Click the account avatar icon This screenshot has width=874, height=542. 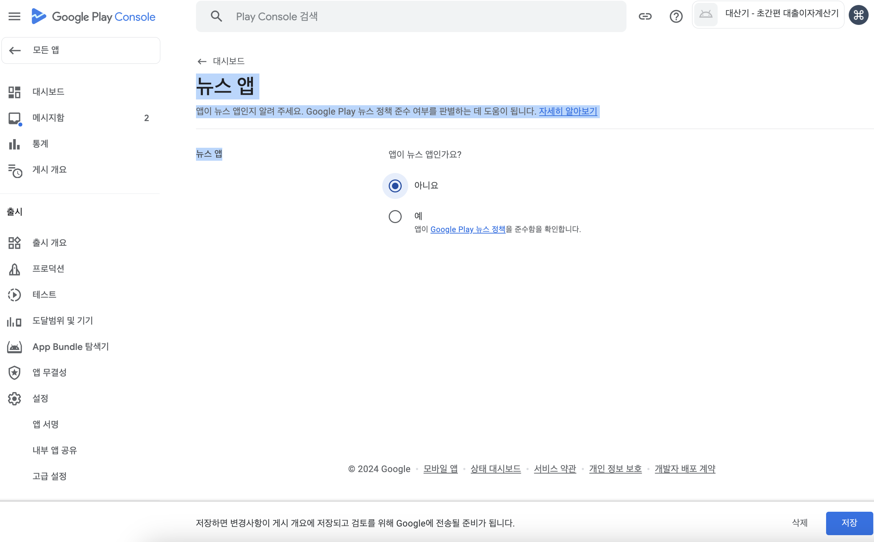point(859,15)
